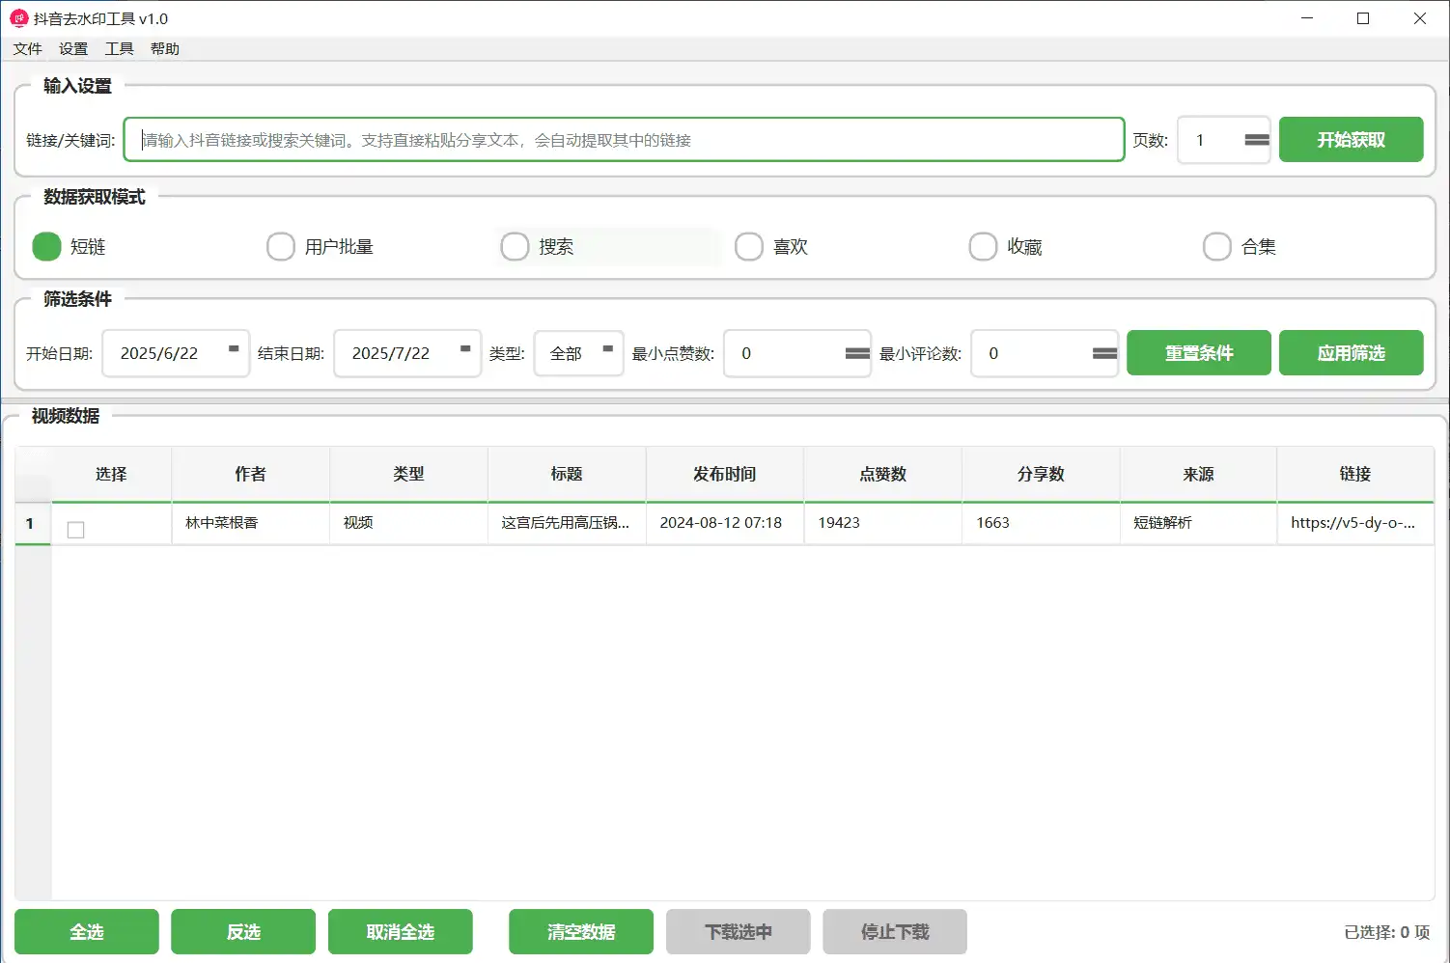Click the 应用筛选 button

1351,353
